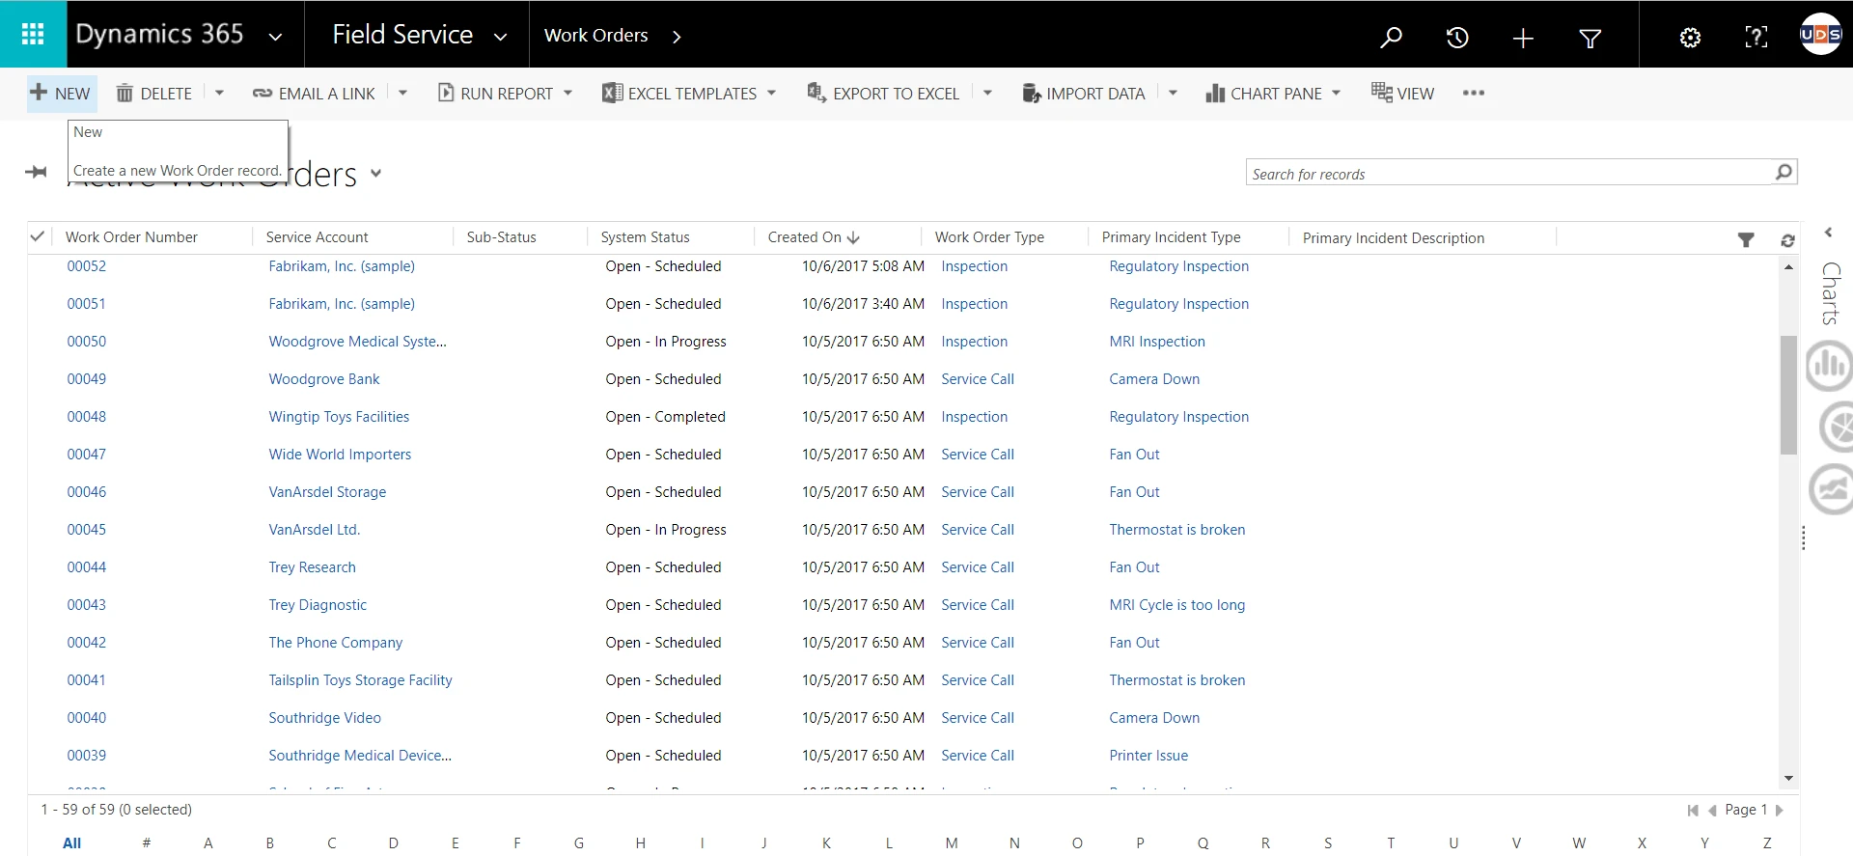Image resolution: width=1853 pixels, height=856 pixels.
Task: Open view selector chevron beside title
Action: point(375,174)
